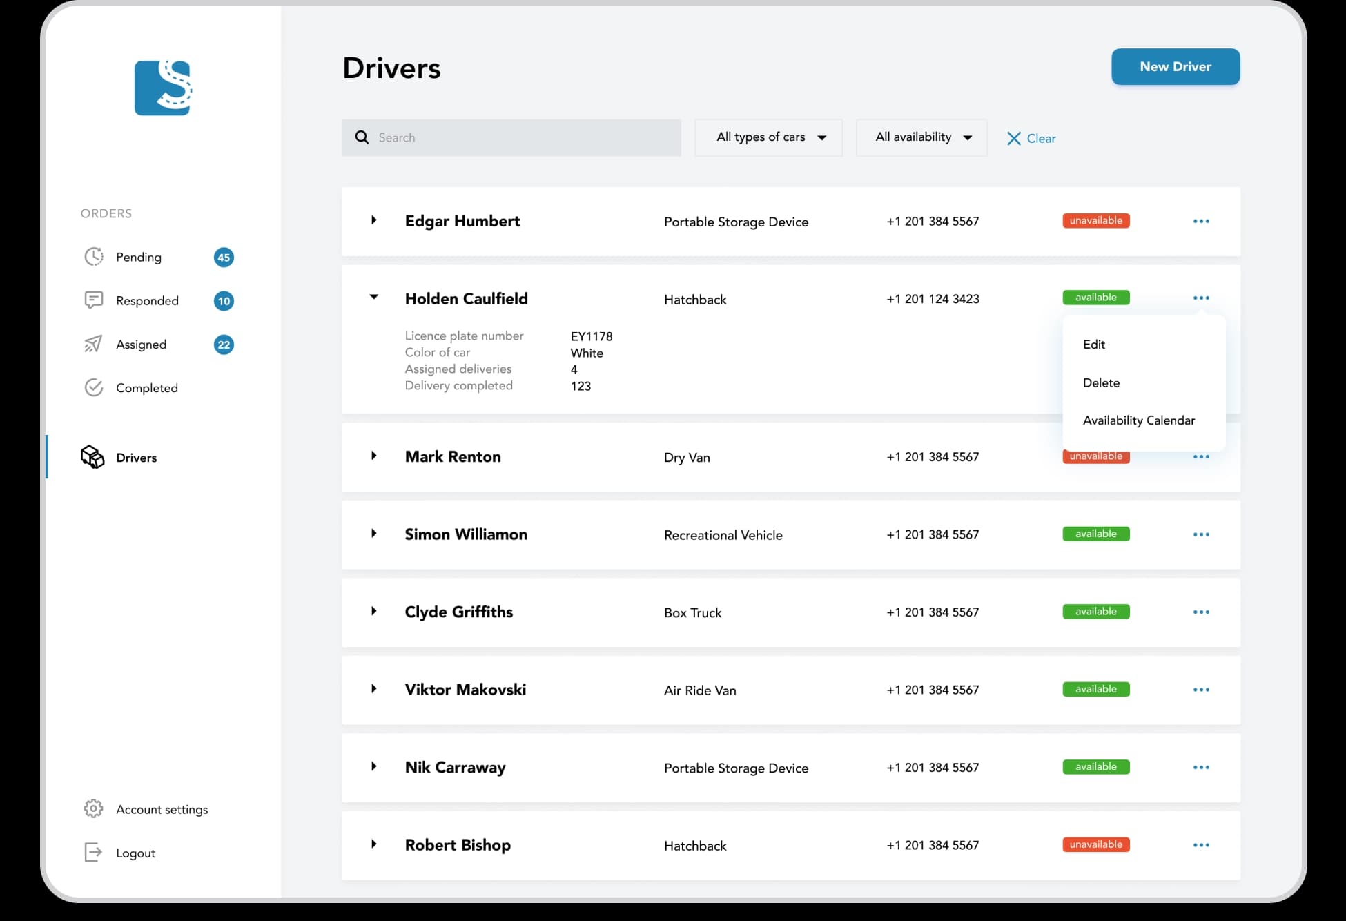This screenshot has width=1346, height=921.
Task: Click the Drivers box icon in the sidebar
Action: pos(92,457)
